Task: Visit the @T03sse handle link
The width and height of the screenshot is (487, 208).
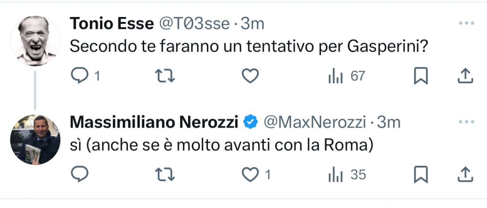Action: 195,23
